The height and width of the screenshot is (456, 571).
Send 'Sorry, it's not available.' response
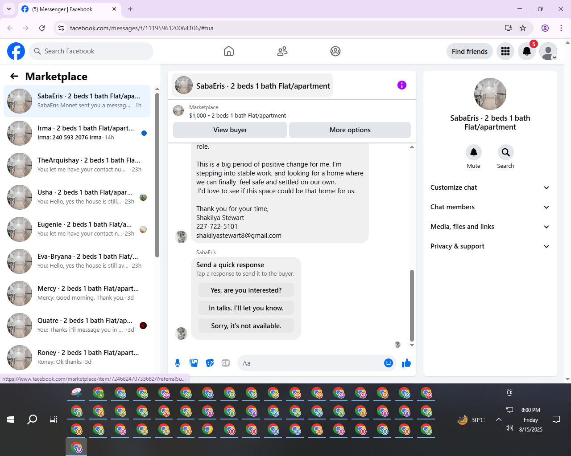click(x=246, y=326)
